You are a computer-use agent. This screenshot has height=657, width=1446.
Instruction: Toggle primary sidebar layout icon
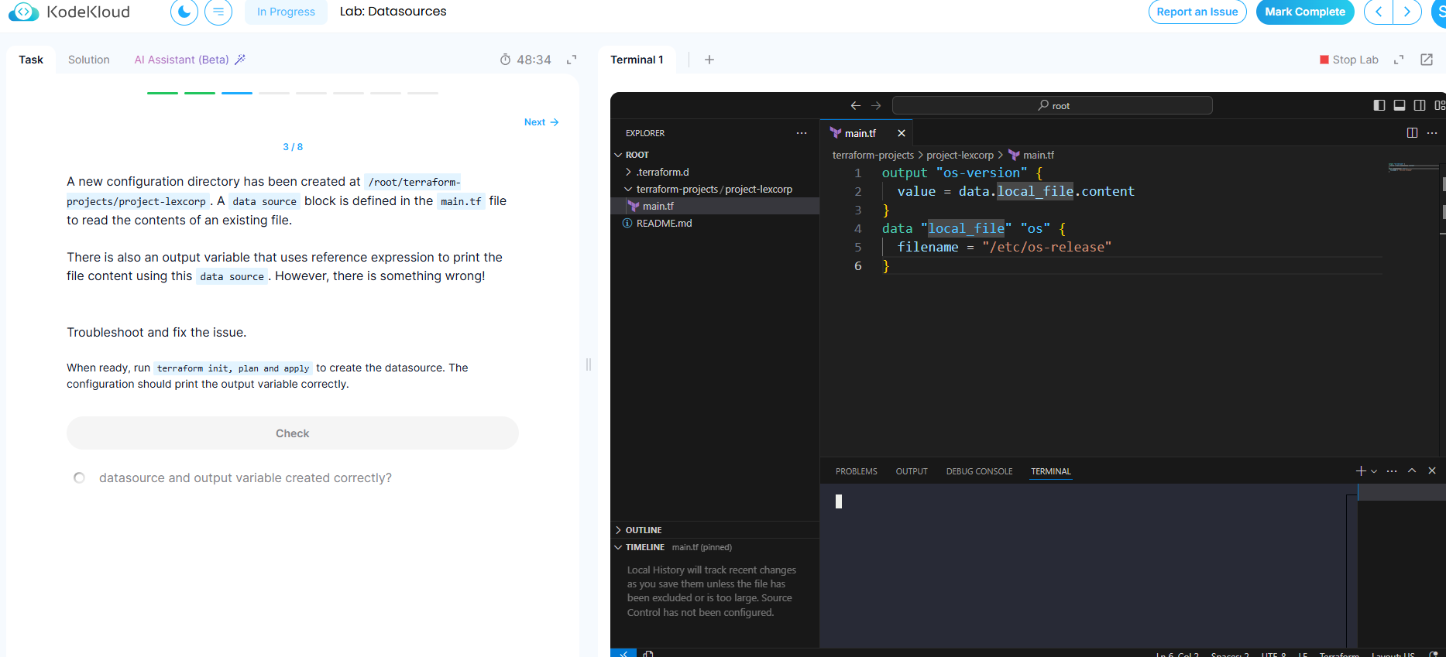point(1379,105)
